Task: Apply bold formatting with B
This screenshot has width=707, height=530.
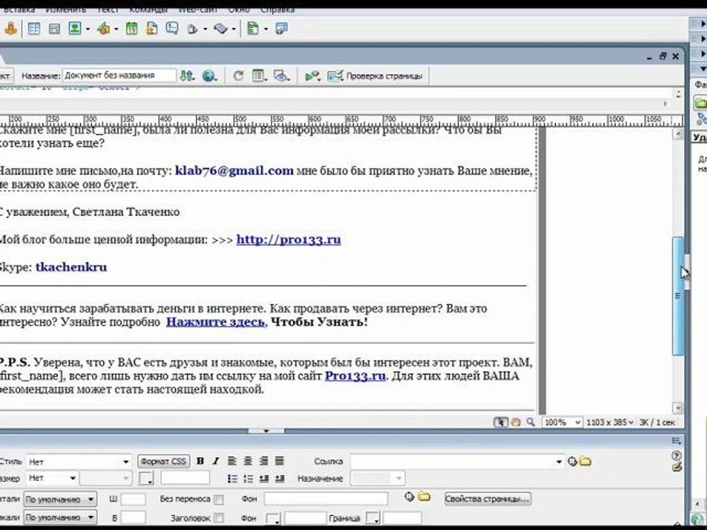Action: 200,461
